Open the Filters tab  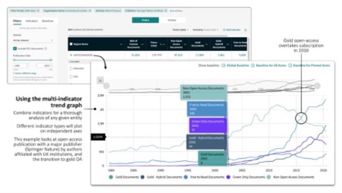tap(17, 21)
